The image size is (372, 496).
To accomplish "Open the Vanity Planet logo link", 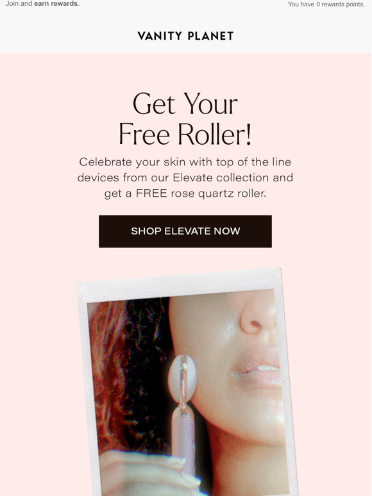I will coord(185,36).
